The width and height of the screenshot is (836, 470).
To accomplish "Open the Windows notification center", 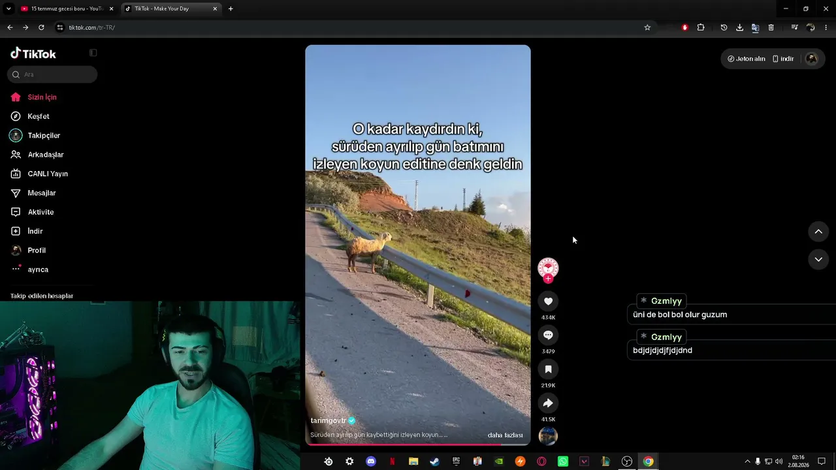I will [822, 462].
